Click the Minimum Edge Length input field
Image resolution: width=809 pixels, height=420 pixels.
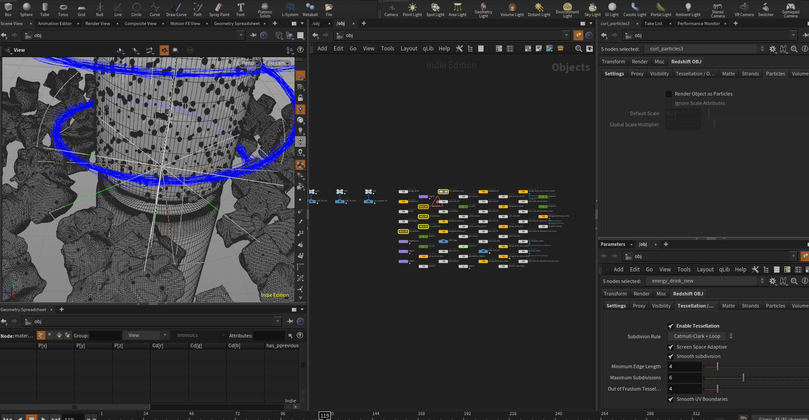(684, 367)
